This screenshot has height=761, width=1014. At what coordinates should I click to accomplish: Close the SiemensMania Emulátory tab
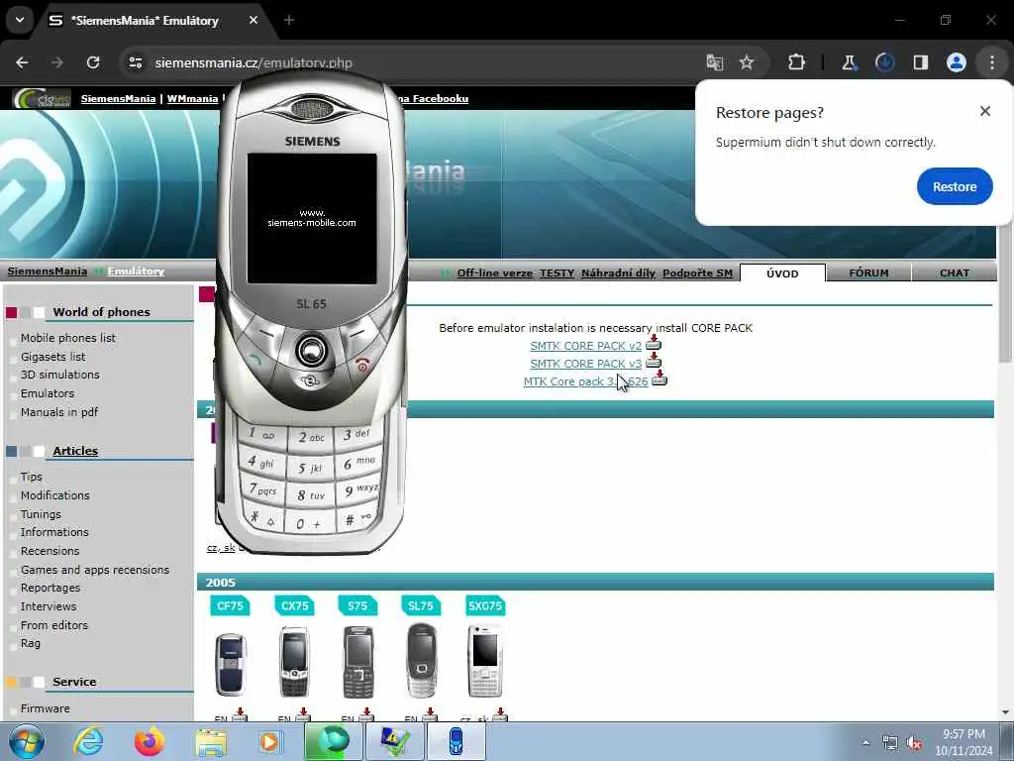point(253,20)
